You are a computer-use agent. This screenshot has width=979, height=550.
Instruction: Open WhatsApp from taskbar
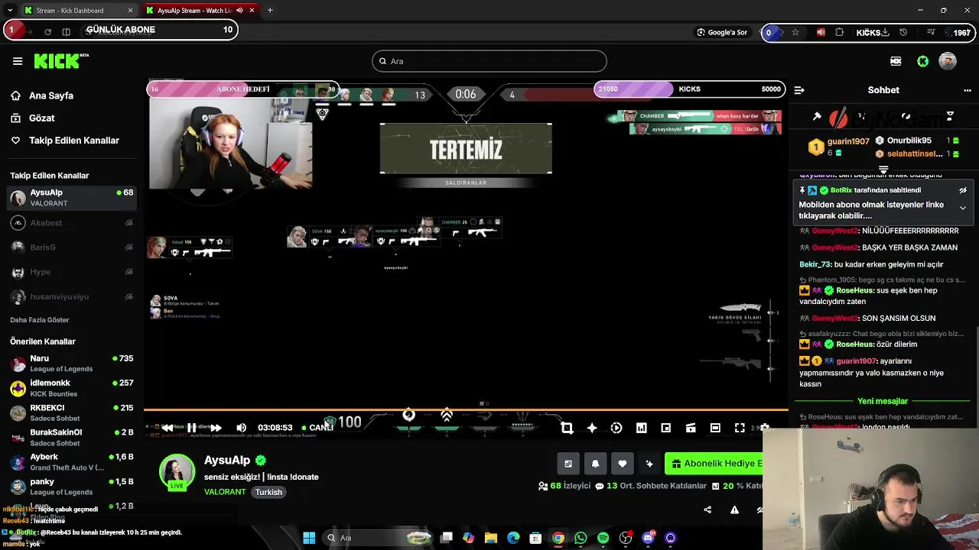pos(581,538)
